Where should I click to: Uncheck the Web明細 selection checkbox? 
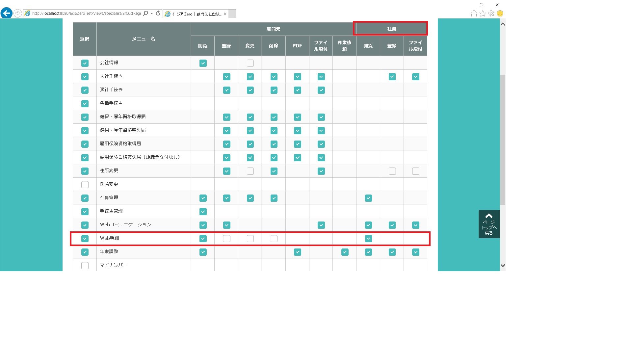pyautogui.click(x=85, y=239)
